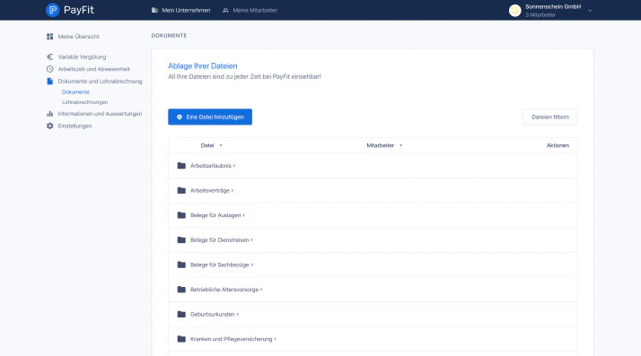Click the bar chart icon for Informationen und Auswertungen

click(50, 114)
